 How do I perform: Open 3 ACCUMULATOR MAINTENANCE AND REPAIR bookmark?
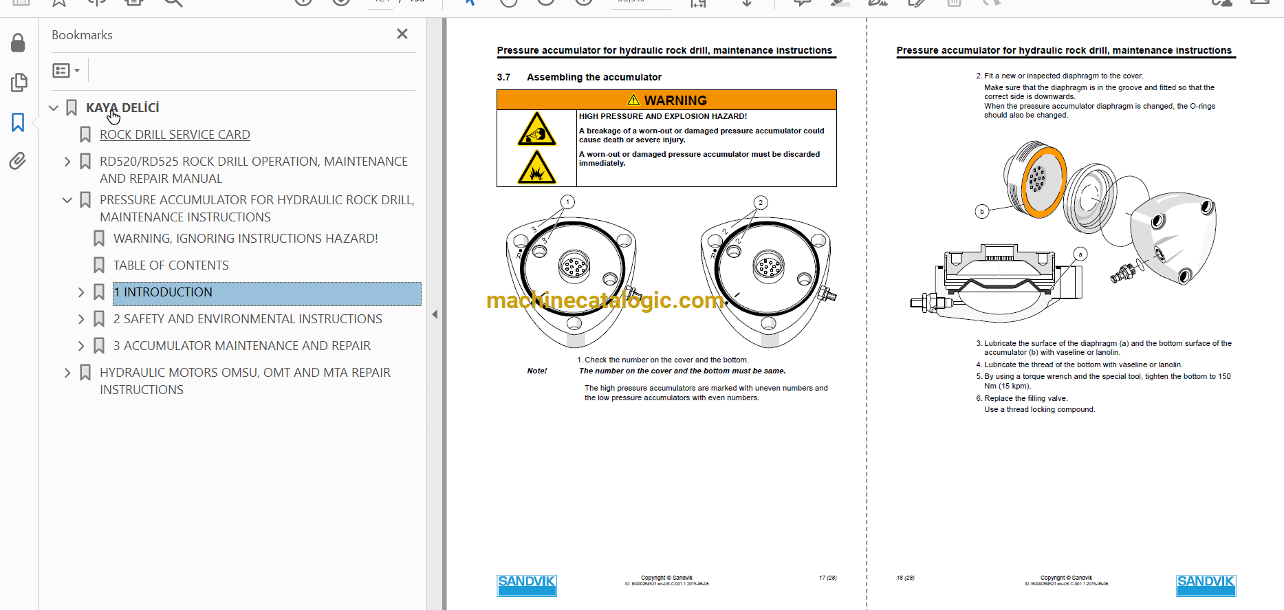(242, 346)
